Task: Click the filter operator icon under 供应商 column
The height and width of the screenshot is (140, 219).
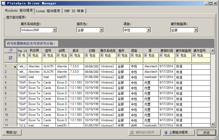Action: pos(30,55)
